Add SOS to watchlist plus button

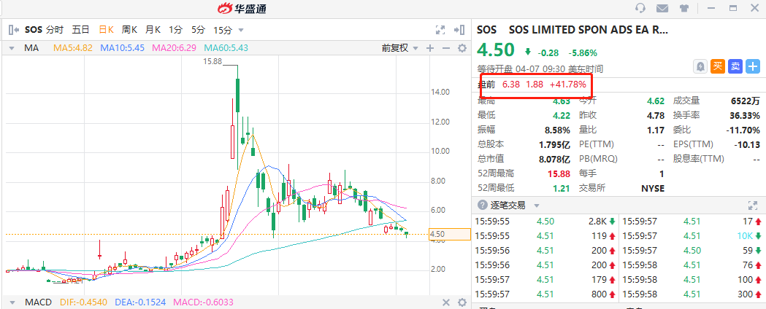click(753, 66)
